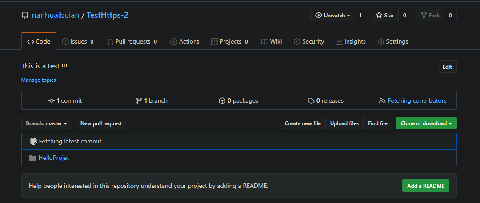Open the Branch: master dropdown

pyautogui.click(x=47, y=123)
